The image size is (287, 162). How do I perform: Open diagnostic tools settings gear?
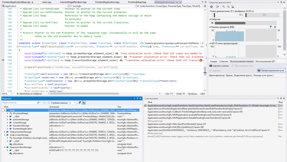point(211,7)
